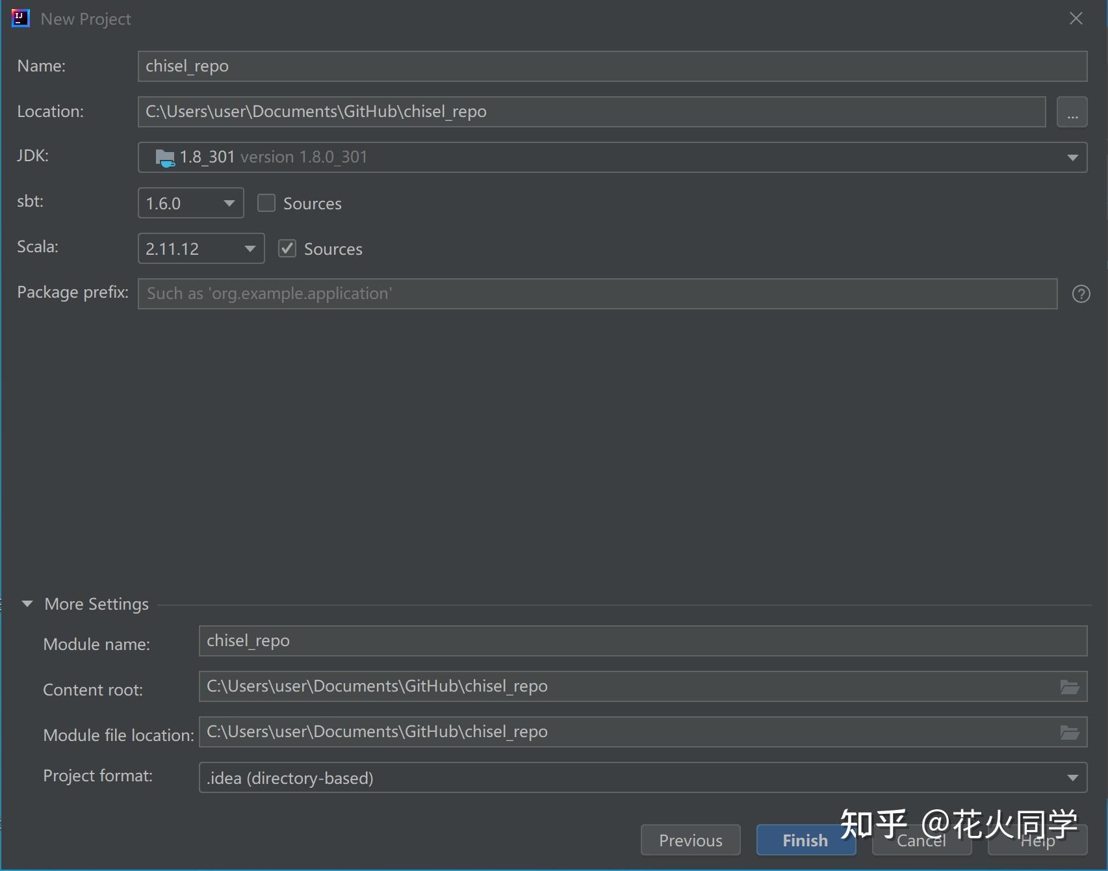Click the Cancel button
Viewport: 1108px width, 871px height.
coord(921,840)
